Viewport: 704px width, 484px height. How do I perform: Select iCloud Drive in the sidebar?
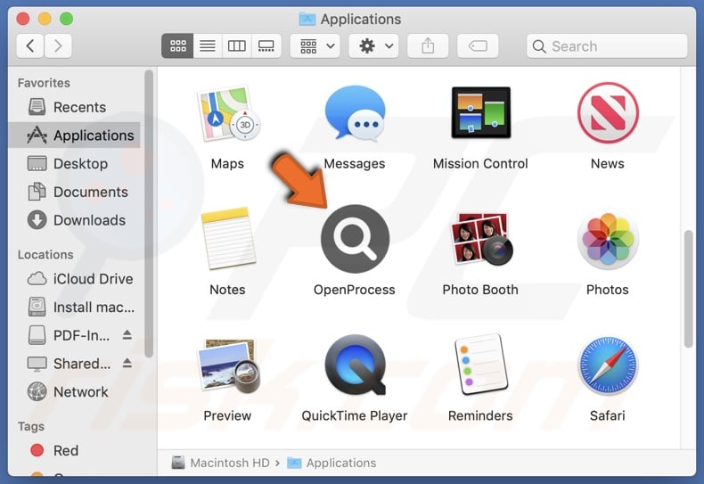point(74,279)
